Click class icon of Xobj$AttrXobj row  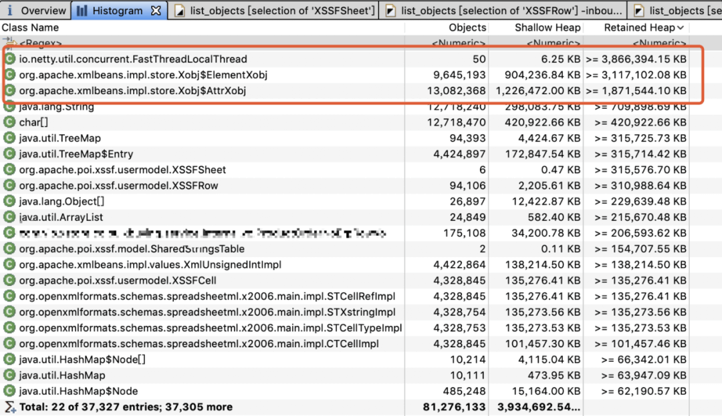9,91
